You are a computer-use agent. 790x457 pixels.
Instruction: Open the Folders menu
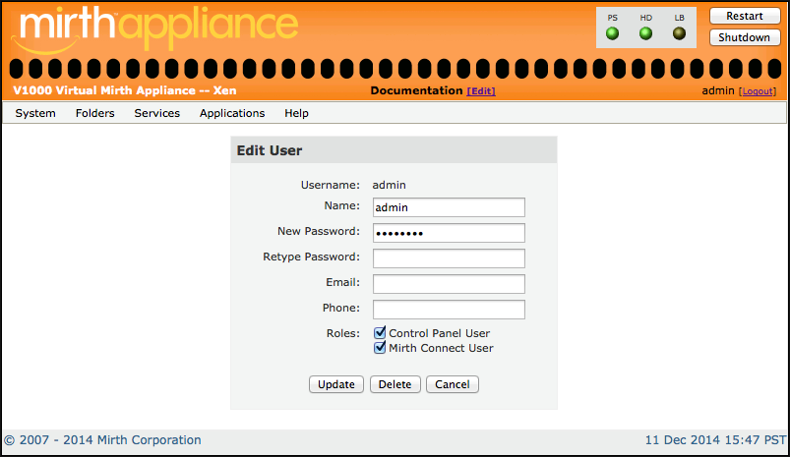tap(95, 113)
